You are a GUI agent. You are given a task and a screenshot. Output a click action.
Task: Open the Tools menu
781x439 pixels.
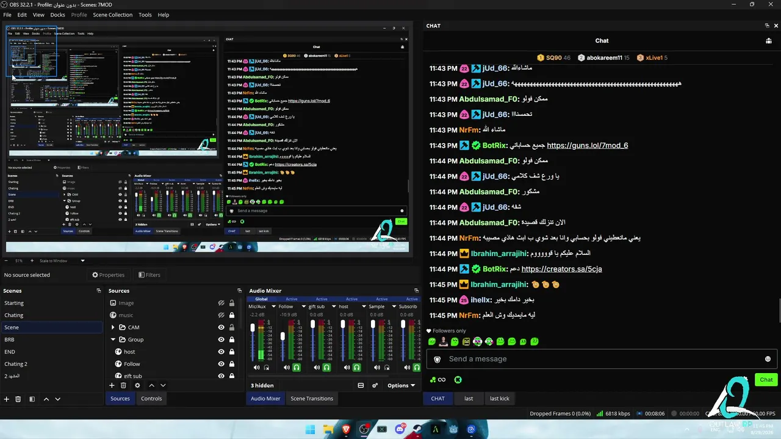click(145, 15)
